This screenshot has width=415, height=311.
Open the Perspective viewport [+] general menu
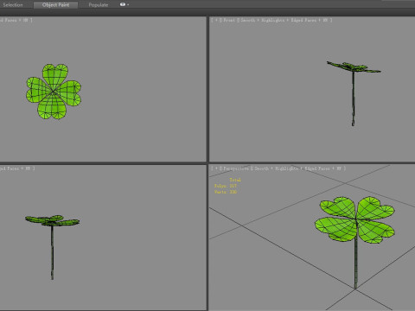click(216, 168)
